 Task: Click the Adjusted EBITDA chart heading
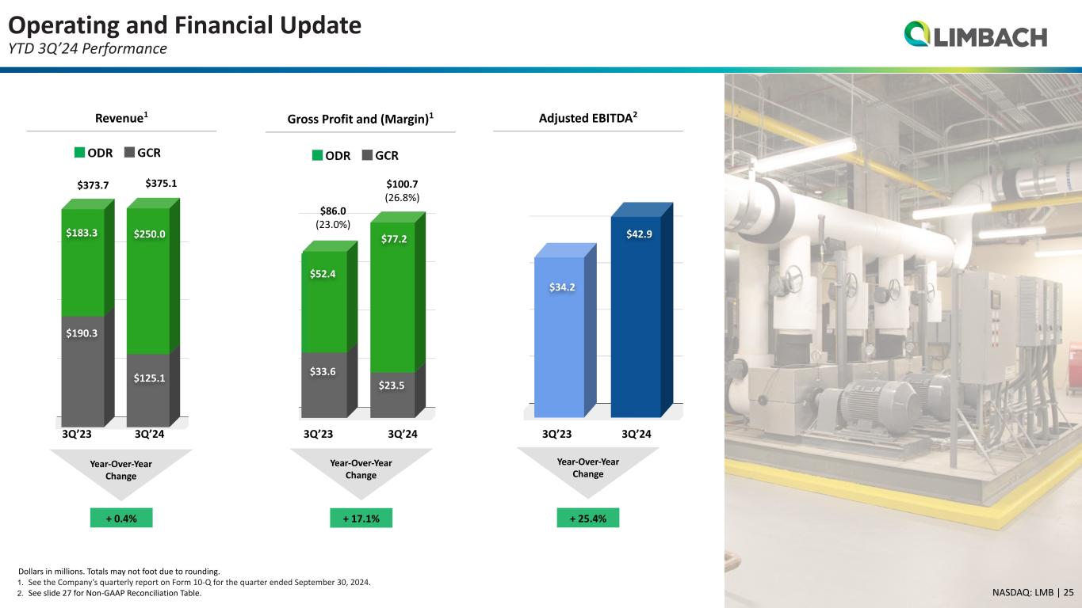tap(588, 117)
